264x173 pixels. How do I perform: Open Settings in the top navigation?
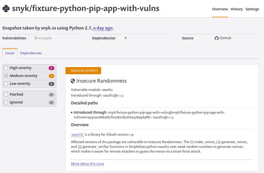(x=252, y=9)
